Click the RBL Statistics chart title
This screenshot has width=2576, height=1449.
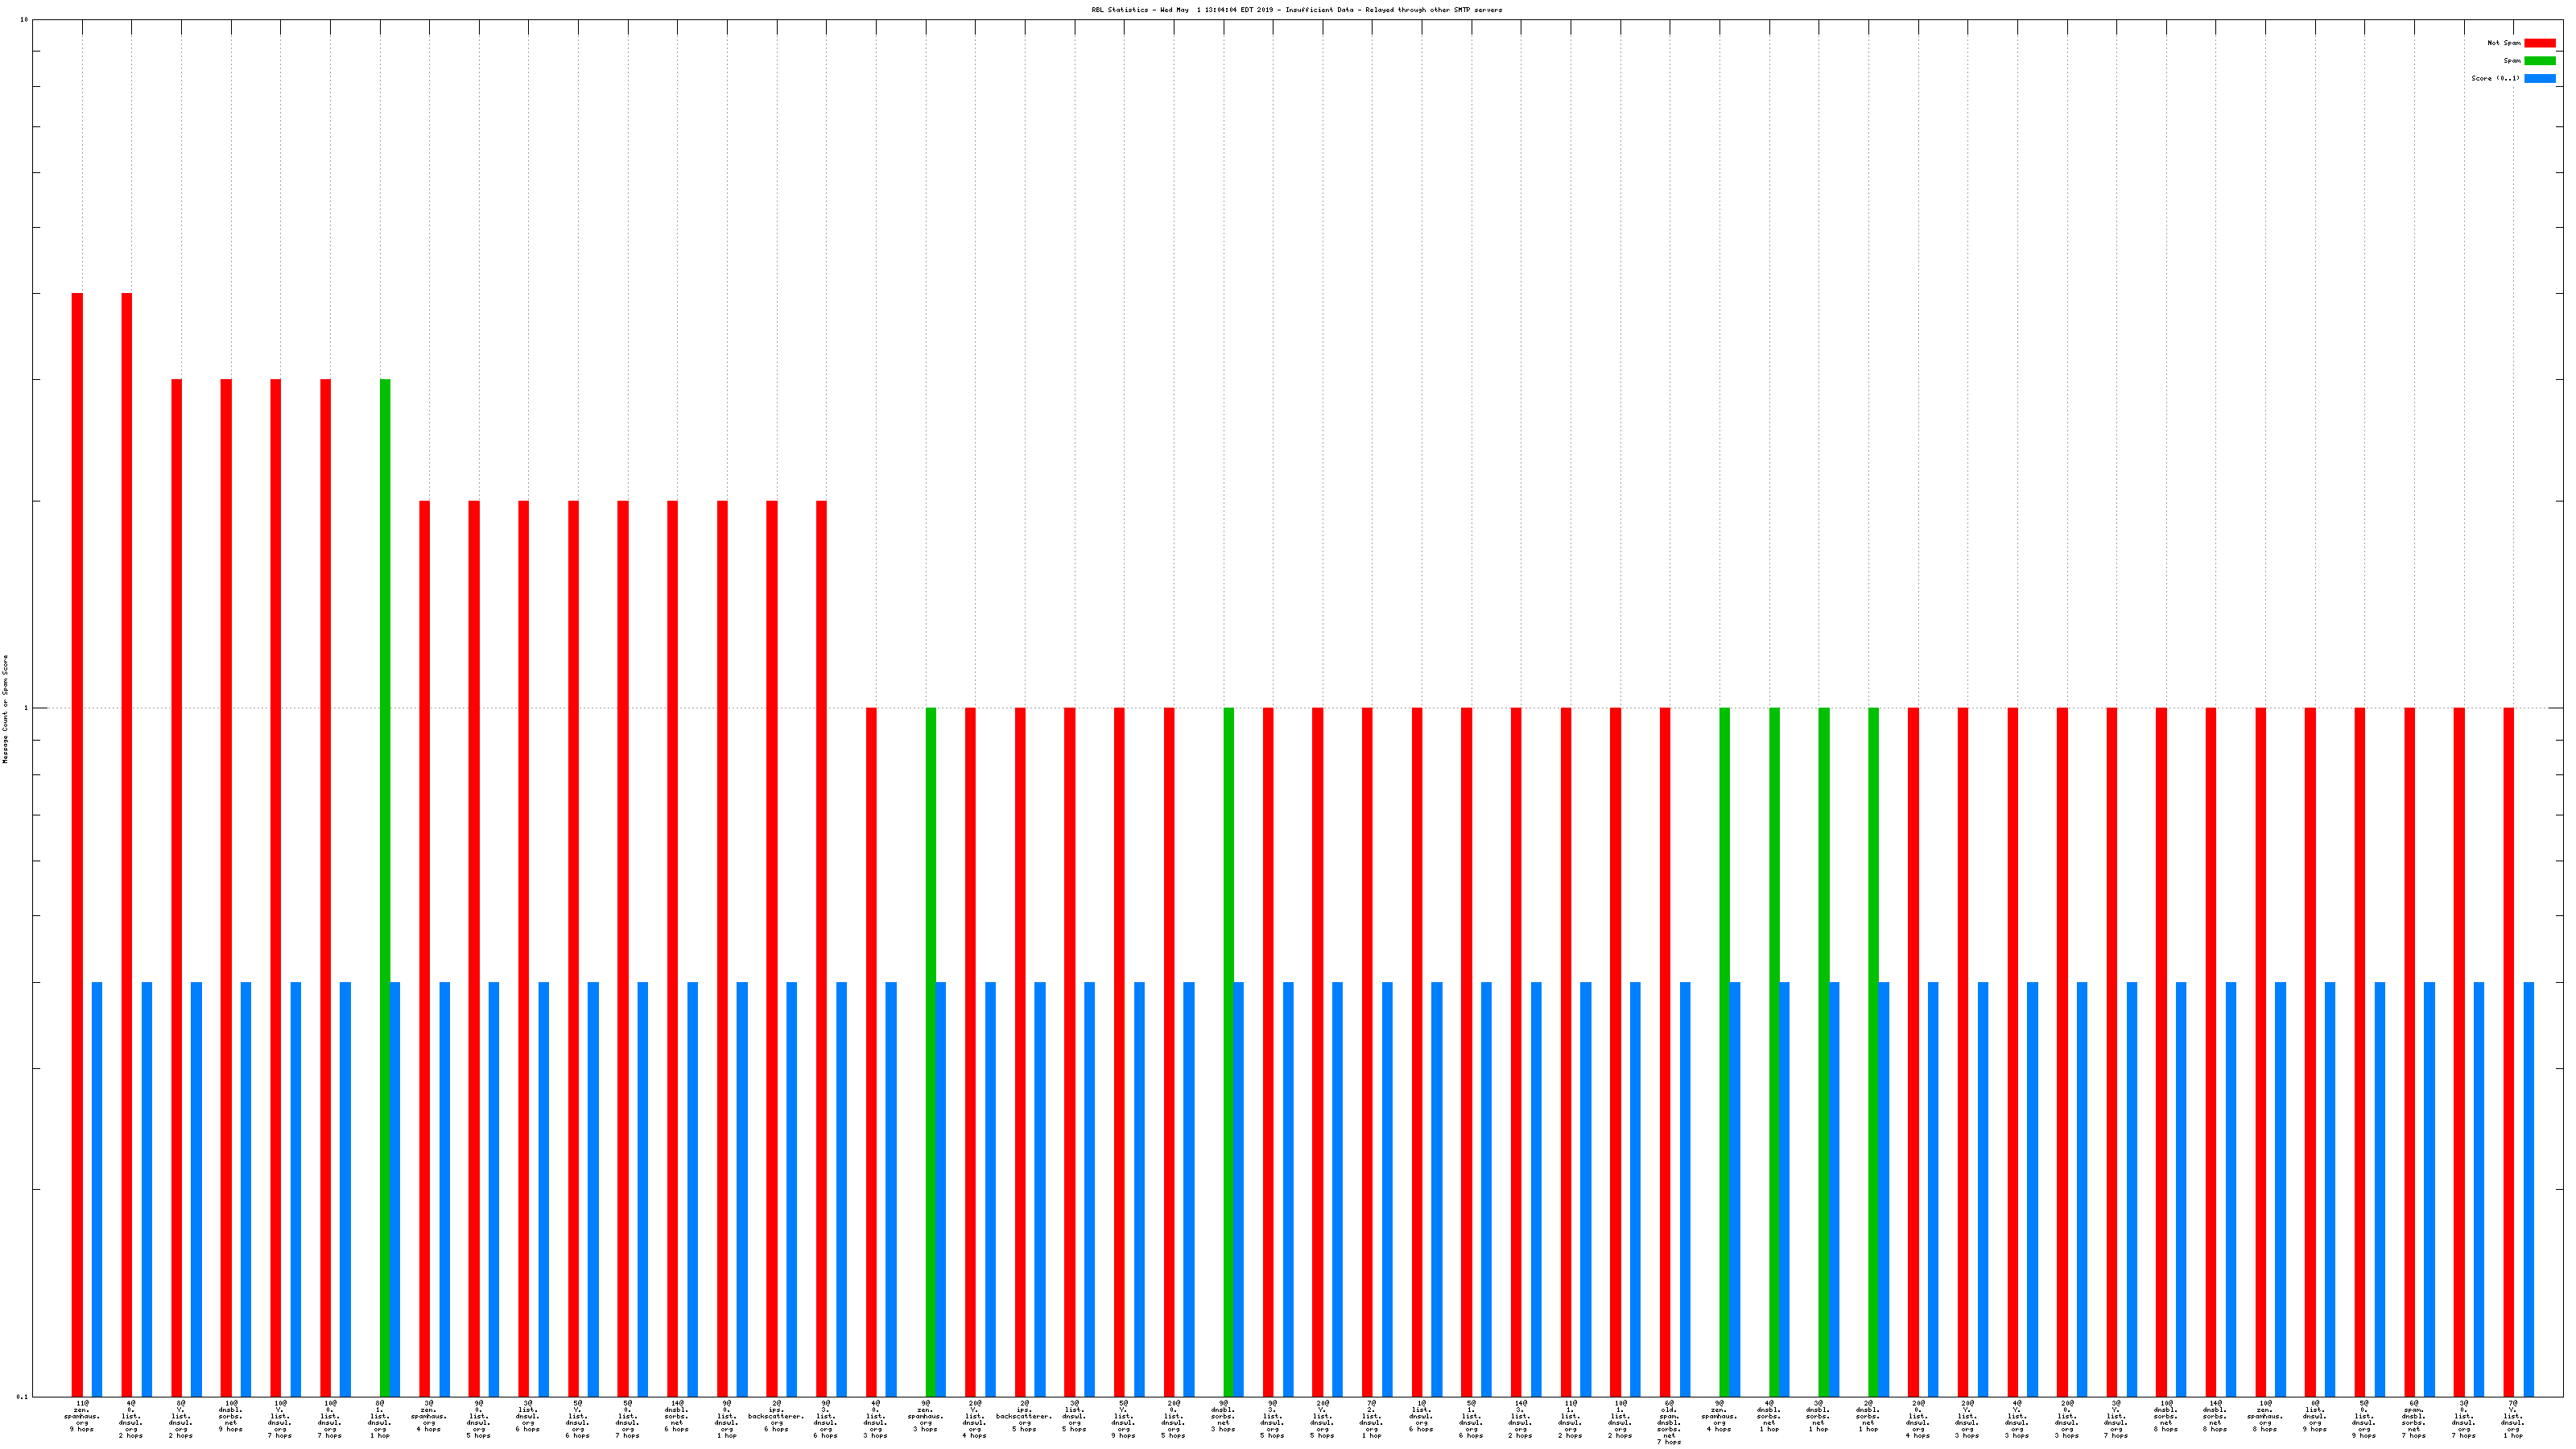pyautogui.click(x=1296, y=10)
